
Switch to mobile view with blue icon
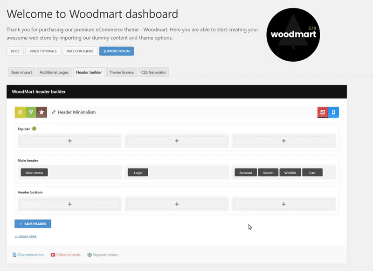(333, 112)
